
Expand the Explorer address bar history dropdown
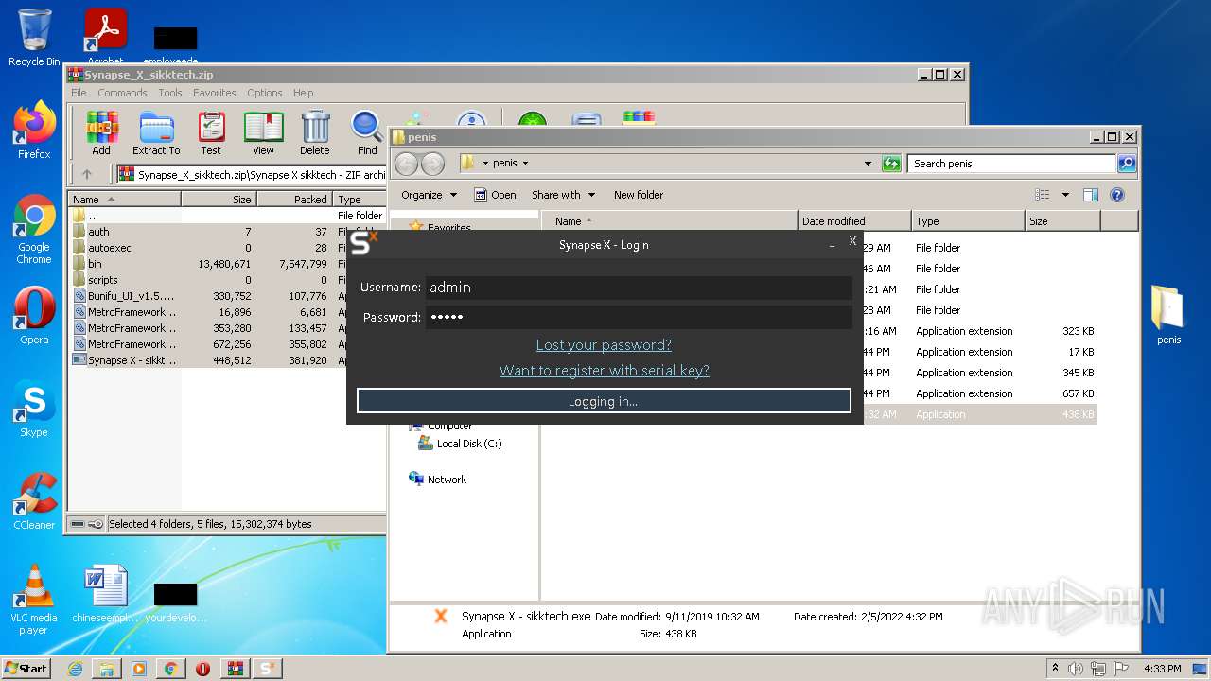(868, 164)
